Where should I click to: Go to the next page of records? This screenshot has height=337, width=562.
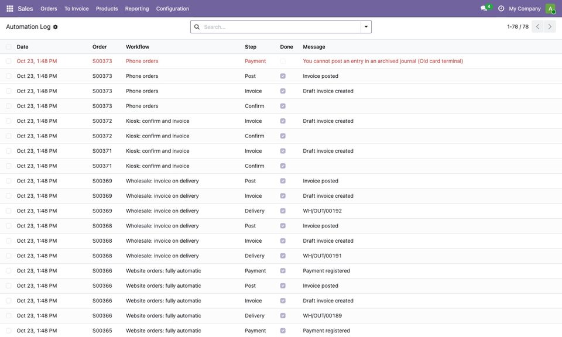pos(550,26)
